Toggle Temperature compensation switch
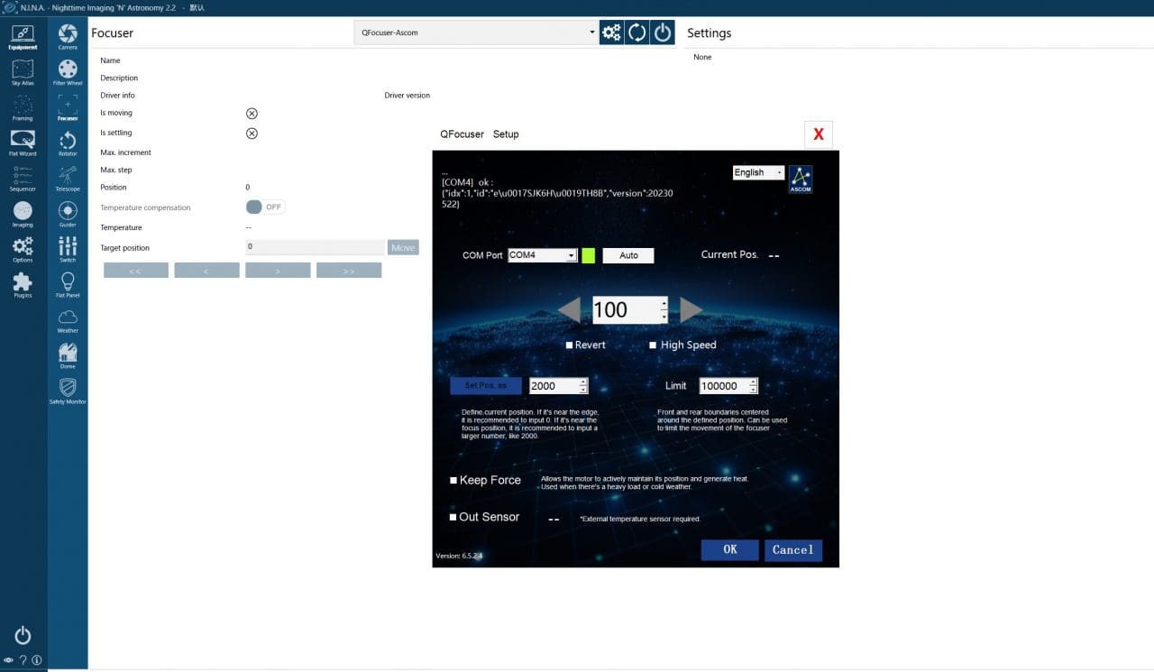1154x672 pixels. pos(265,207)
